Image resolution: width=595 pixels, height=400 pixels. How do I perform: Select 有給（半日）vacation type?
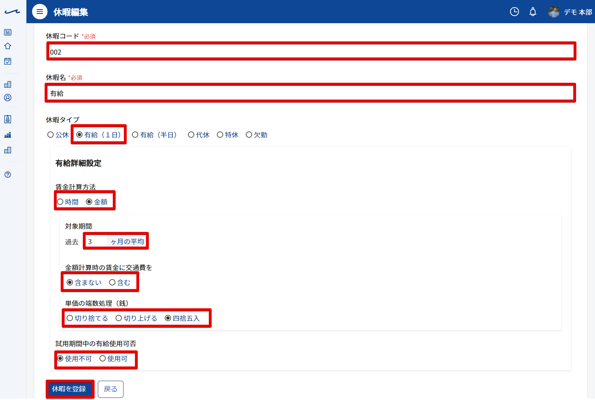coord(155,135)
